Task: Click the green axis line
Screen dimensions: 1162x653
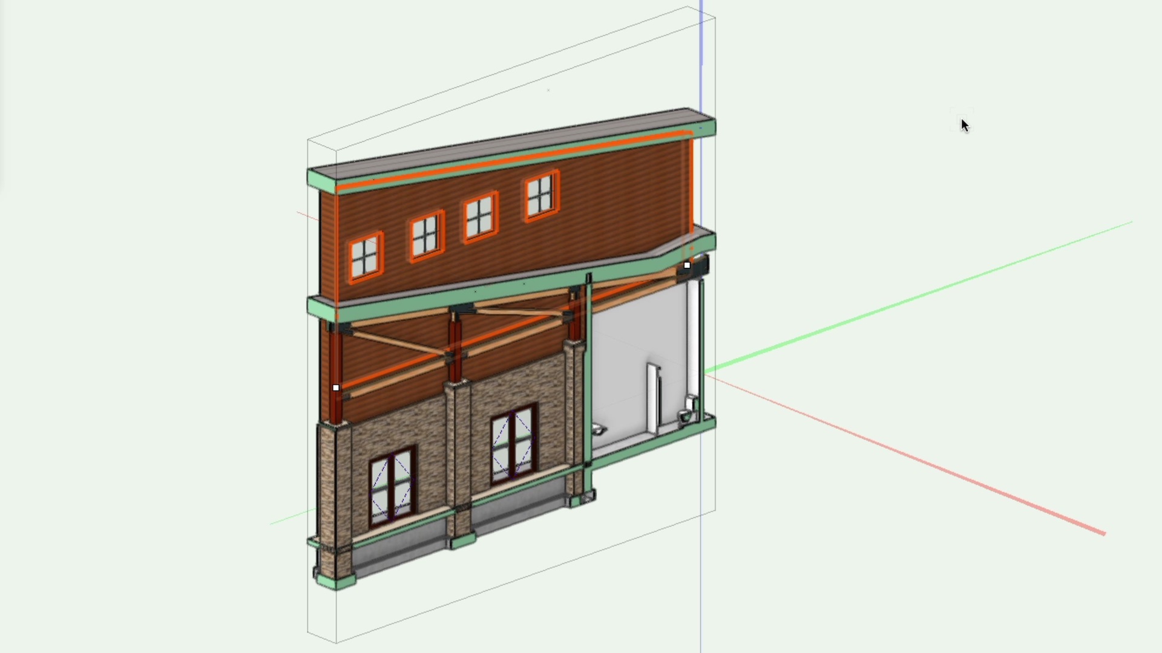Action: click(908, 299)
